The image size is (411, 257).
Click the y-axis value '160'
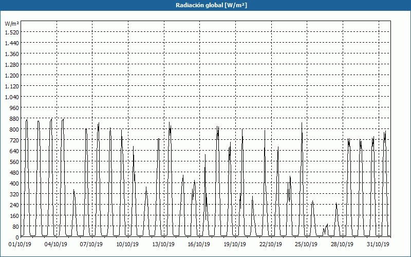tap(14, 216)
